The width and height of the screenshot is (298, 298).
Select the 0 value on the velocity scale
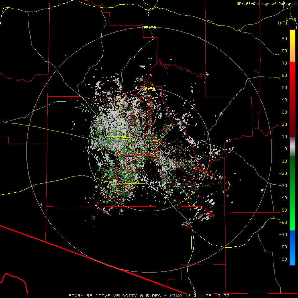pyautogui.click(x=286, y=149)
